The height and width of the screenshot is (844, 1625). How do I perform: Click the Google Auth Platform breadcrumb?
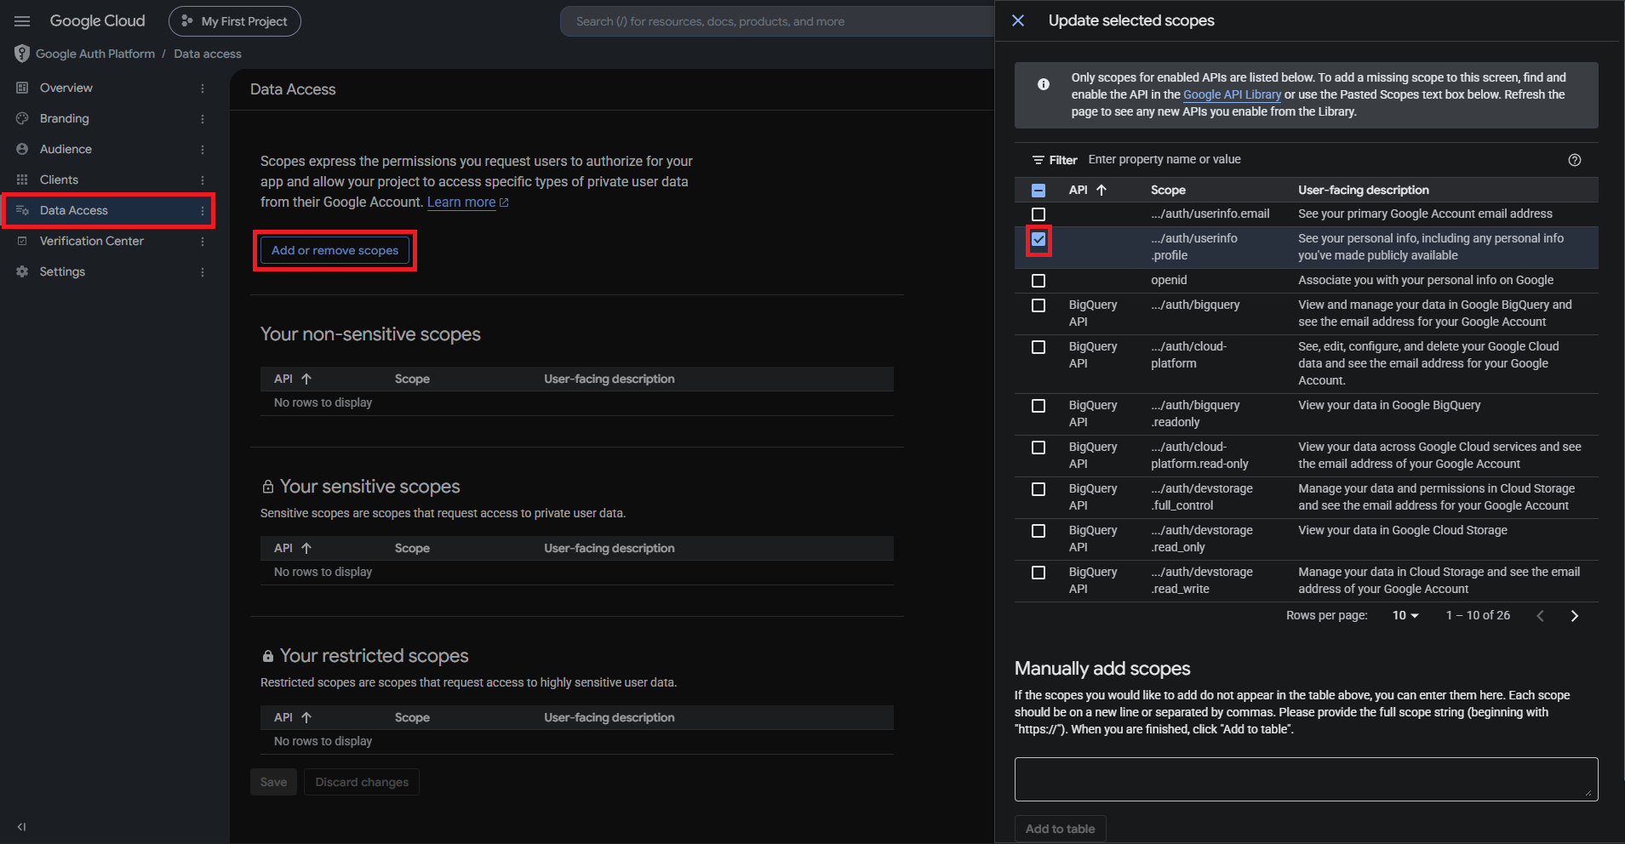95,54
